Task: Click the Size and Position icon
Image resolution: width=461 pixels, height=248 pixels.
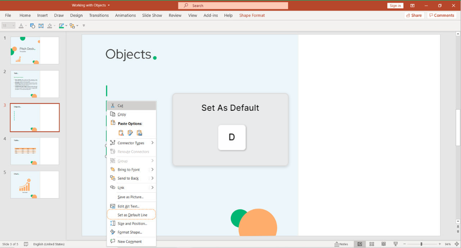Action: pos(113,223)
